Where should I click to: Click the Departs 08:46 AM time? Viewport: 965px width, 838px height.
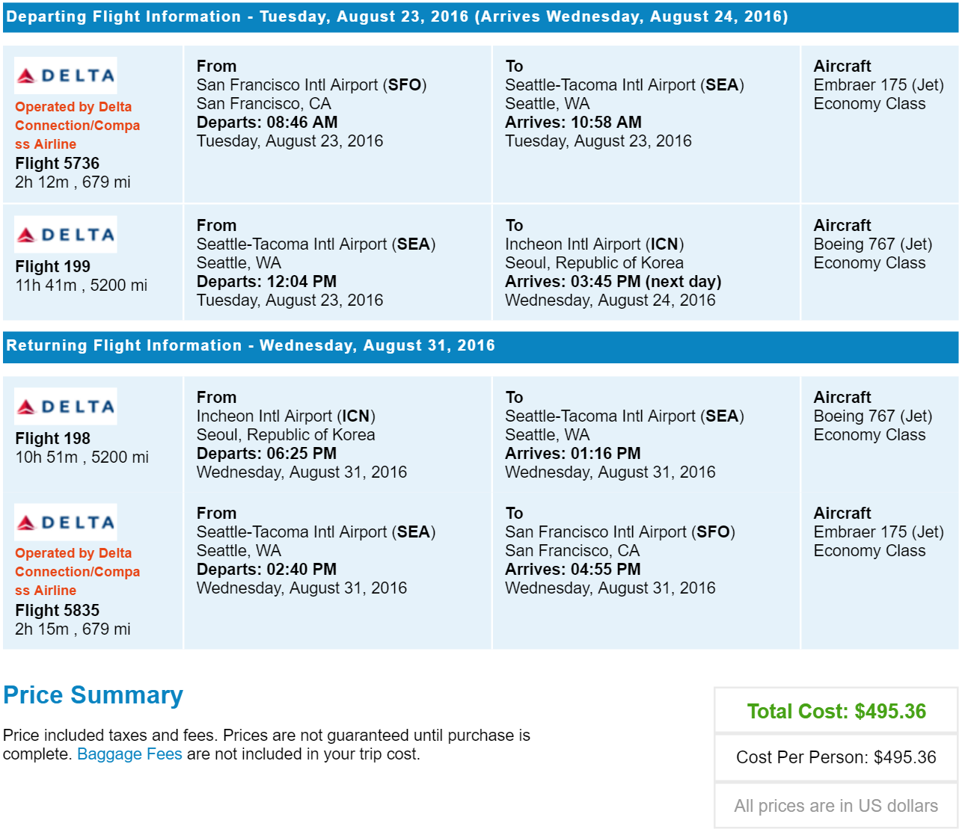(x=267, y=122)
